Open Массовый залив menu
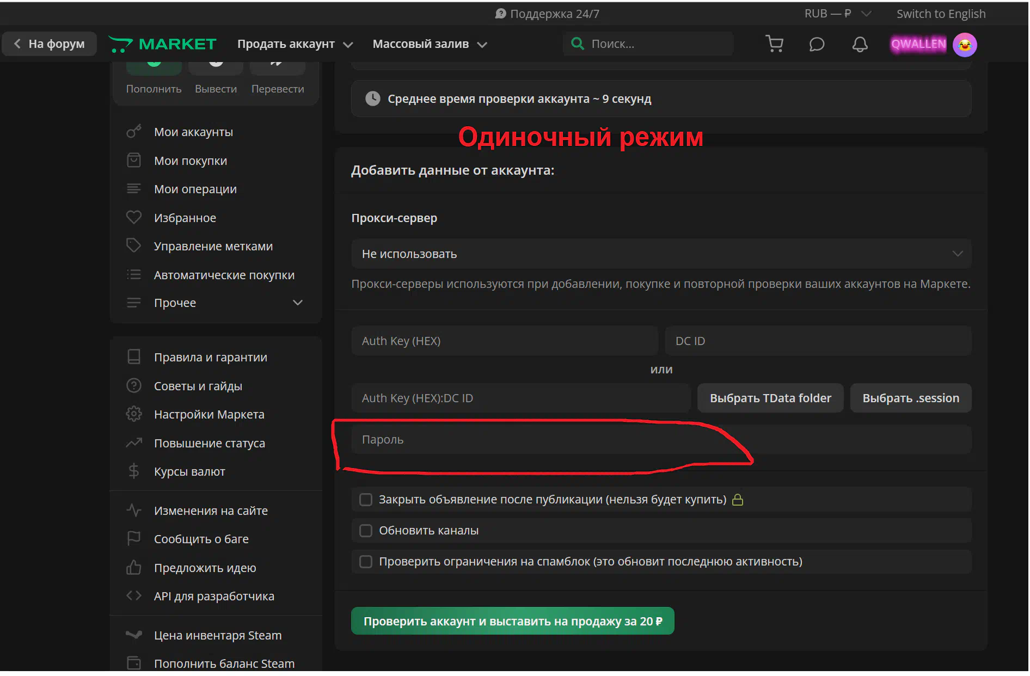Viewport: 1030px width, 676px height. [429, 44]
